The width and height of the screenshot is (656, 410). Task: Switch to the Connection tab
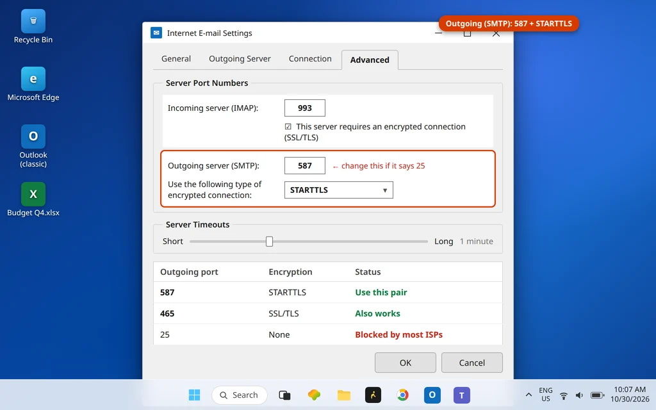310,58
